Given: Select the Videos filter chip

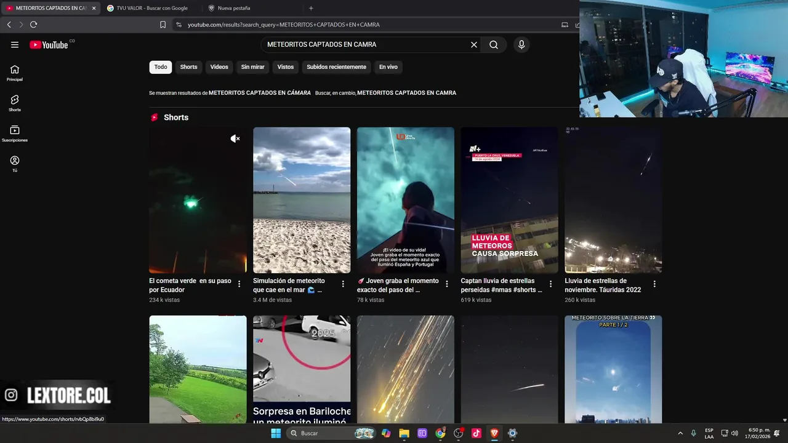Looking at the screenshot, I should 219,67.
